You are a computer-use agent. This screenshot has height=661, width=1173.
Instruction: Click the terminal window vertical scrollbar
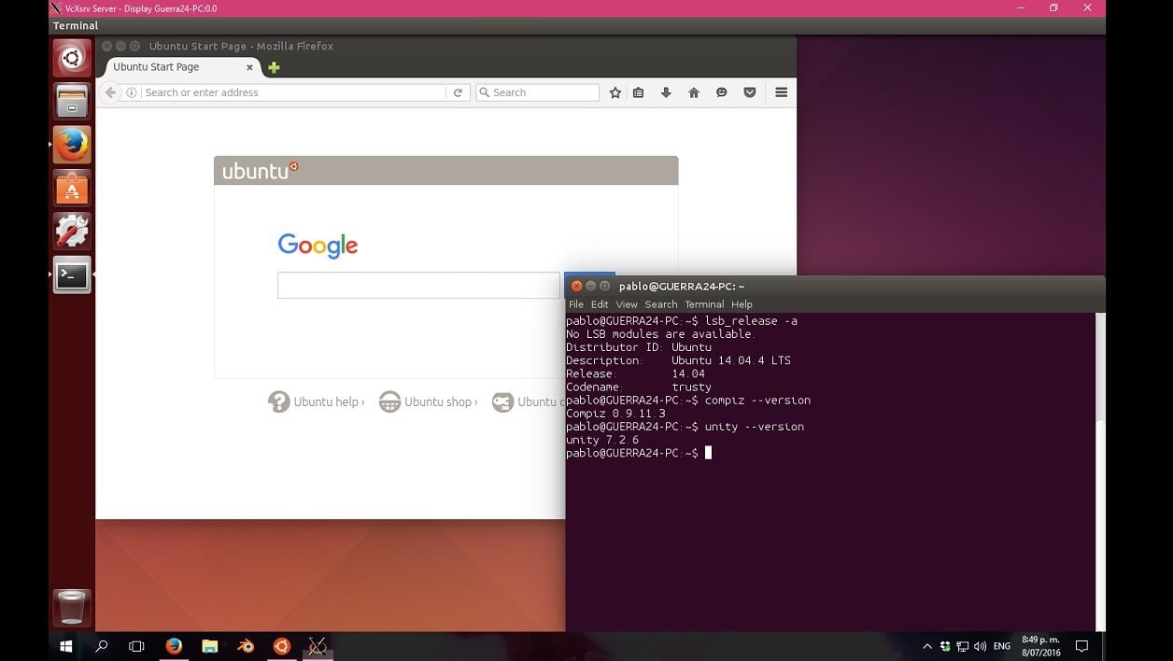pyautogui.click(x=1099, y=471)
